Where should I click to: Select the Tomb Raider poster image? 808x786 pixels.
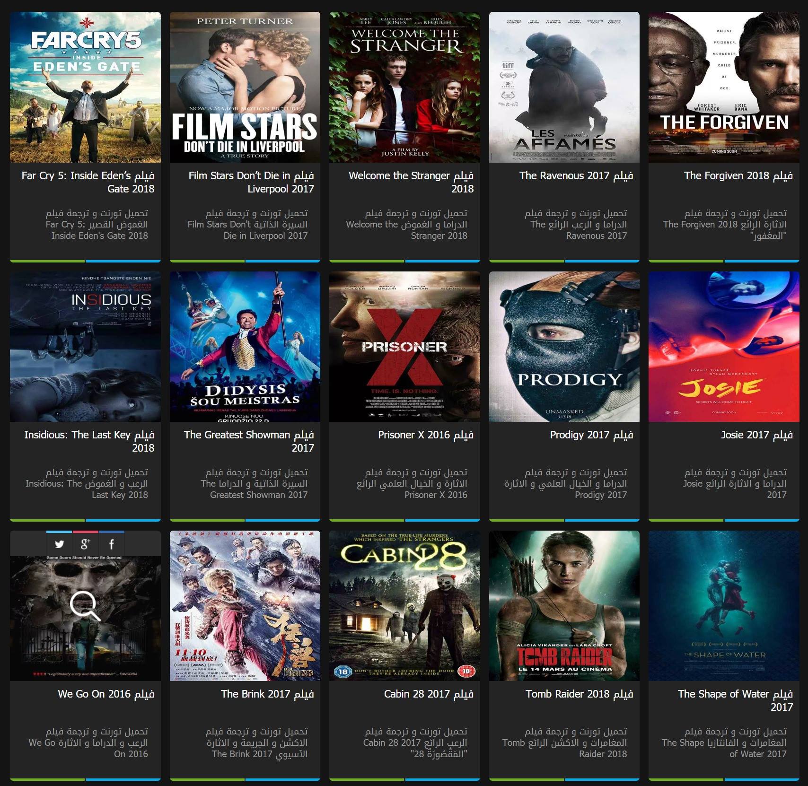(564, 606)
